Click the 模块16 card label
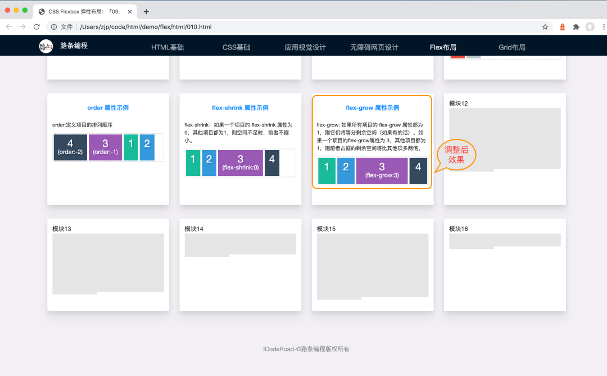 click(x=459, y=229)
